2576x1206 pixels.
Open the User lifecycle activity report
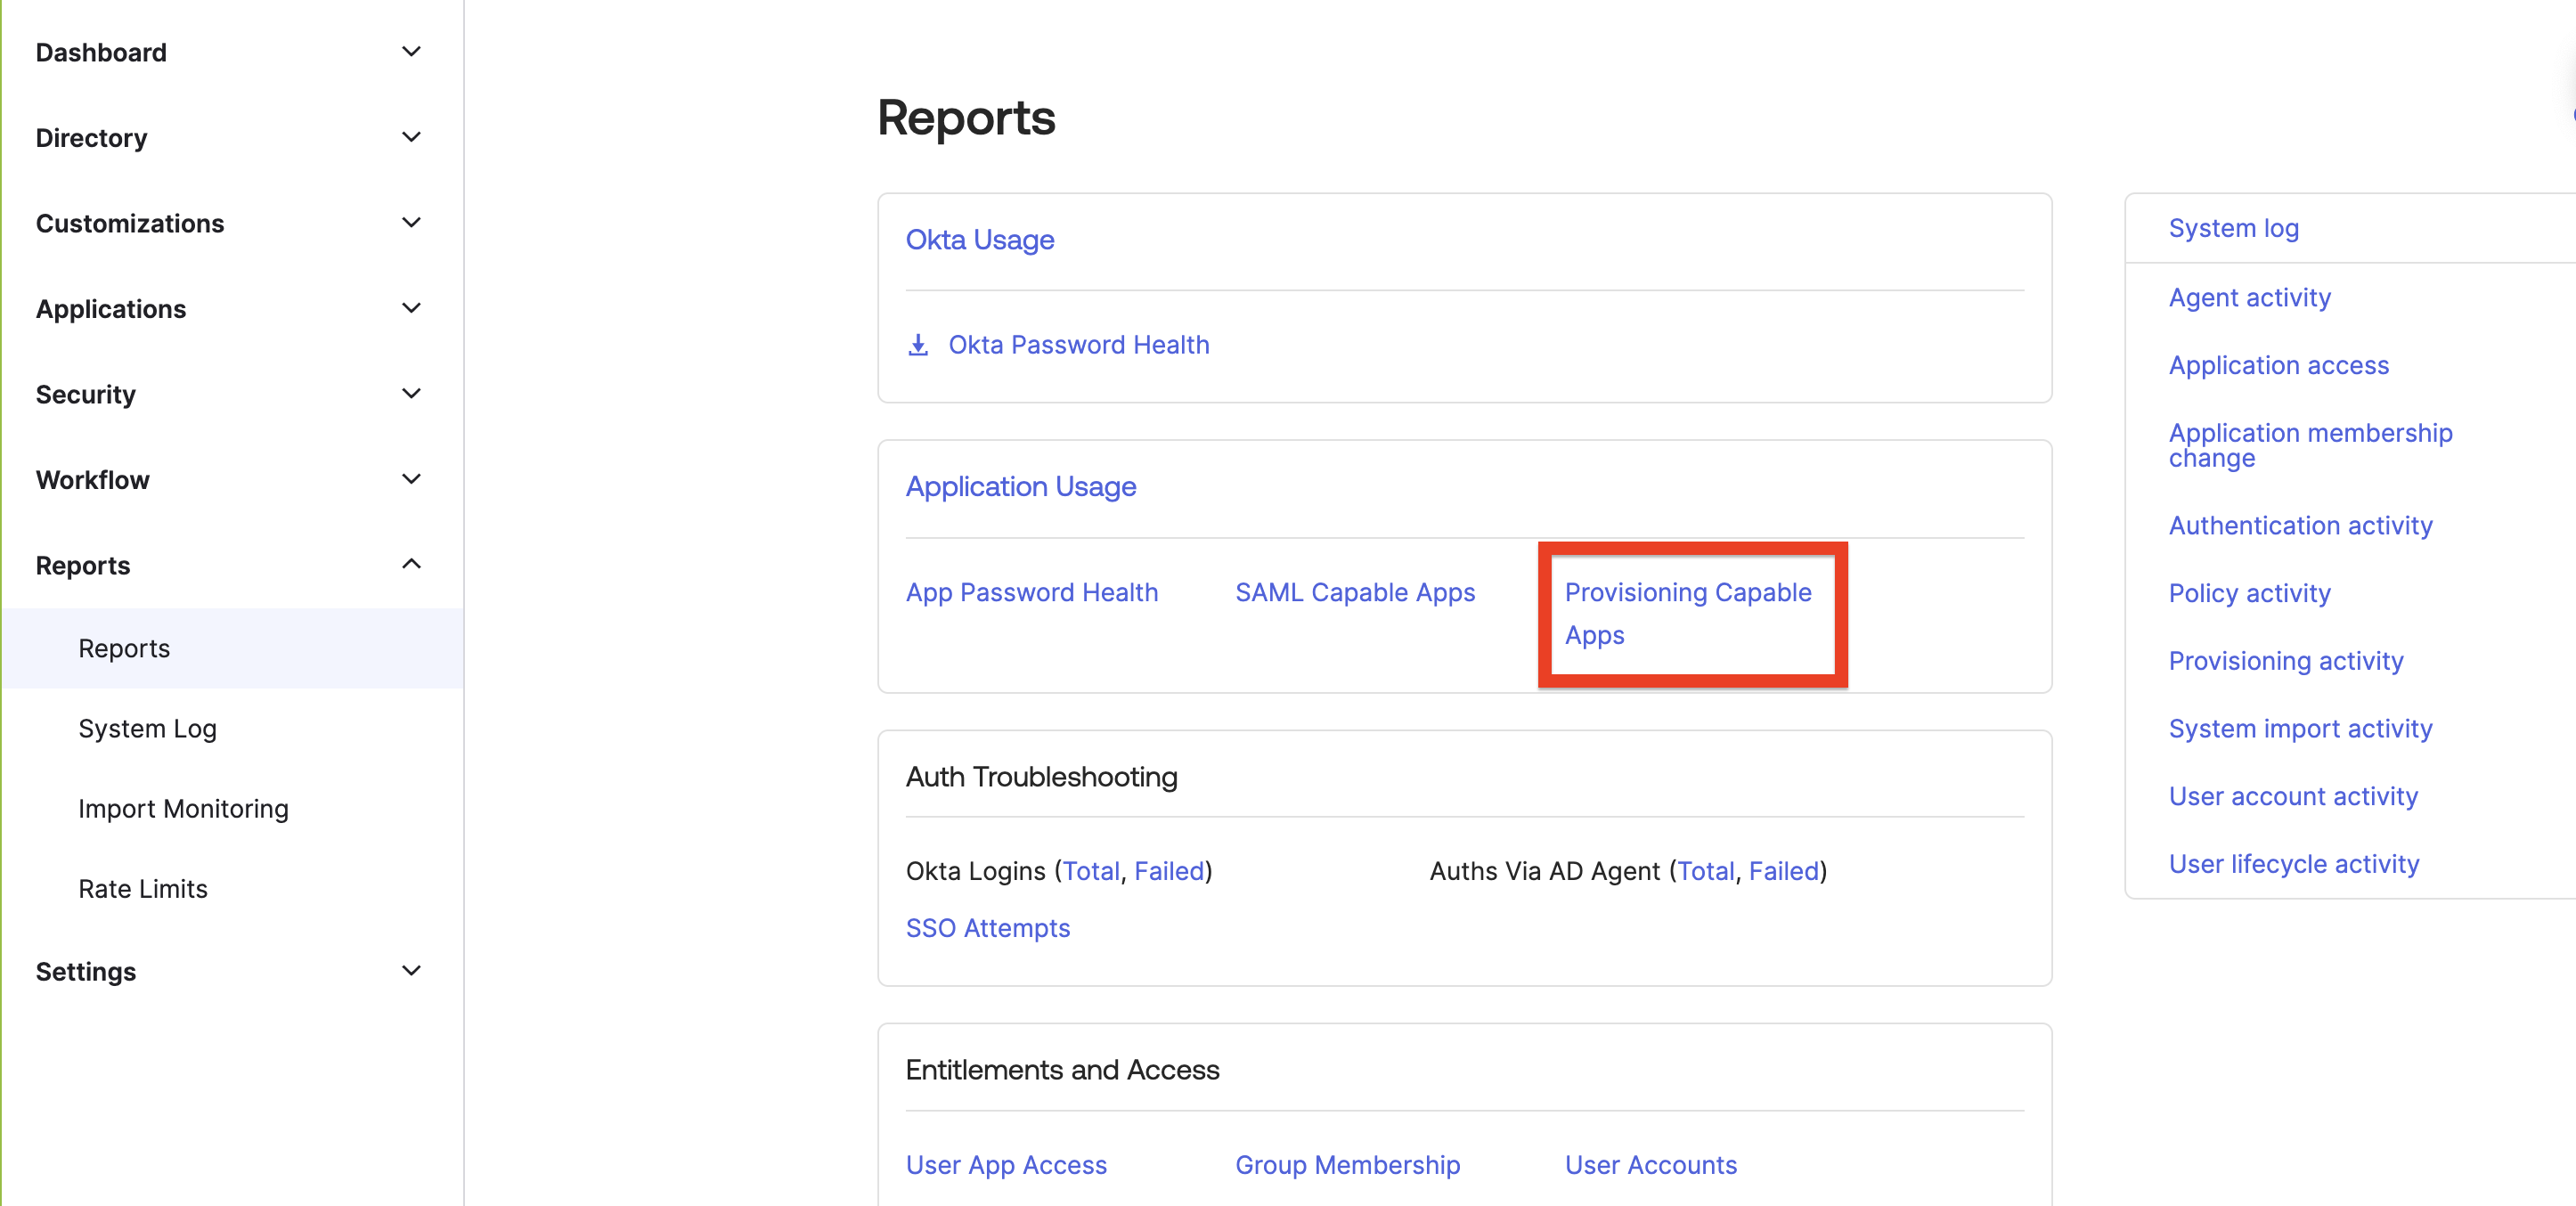[2294, 864]
